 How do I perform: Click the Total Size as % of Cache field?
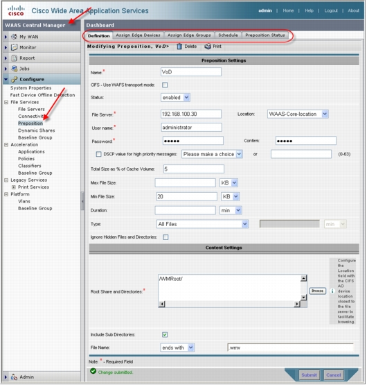click(194, 169)
